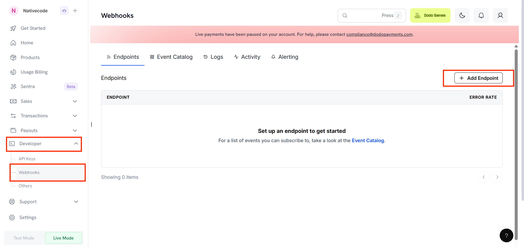524x248 pixels.
Task: Expand the Transactions section
Action: pyautogui.click(x=34, y=116)
